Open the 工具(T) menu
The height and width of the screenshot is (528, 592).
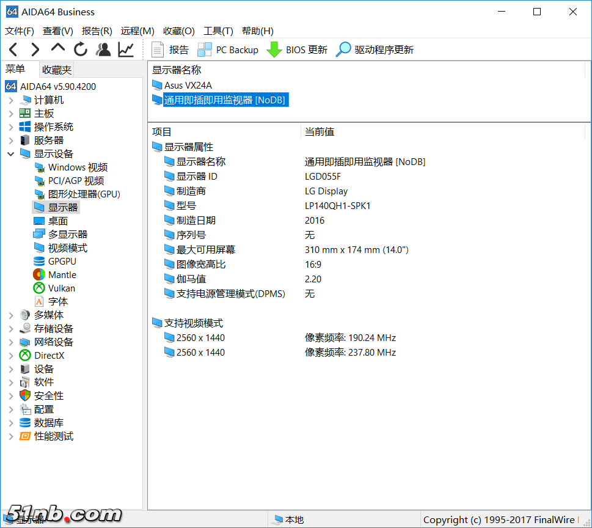[x=218, y=31]
